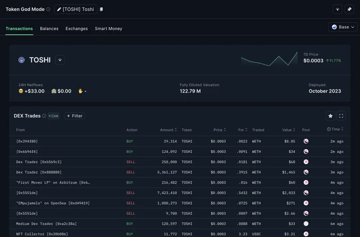Click the +$33.00 netflow value
The image size is (360, 237).
(34, 91)
